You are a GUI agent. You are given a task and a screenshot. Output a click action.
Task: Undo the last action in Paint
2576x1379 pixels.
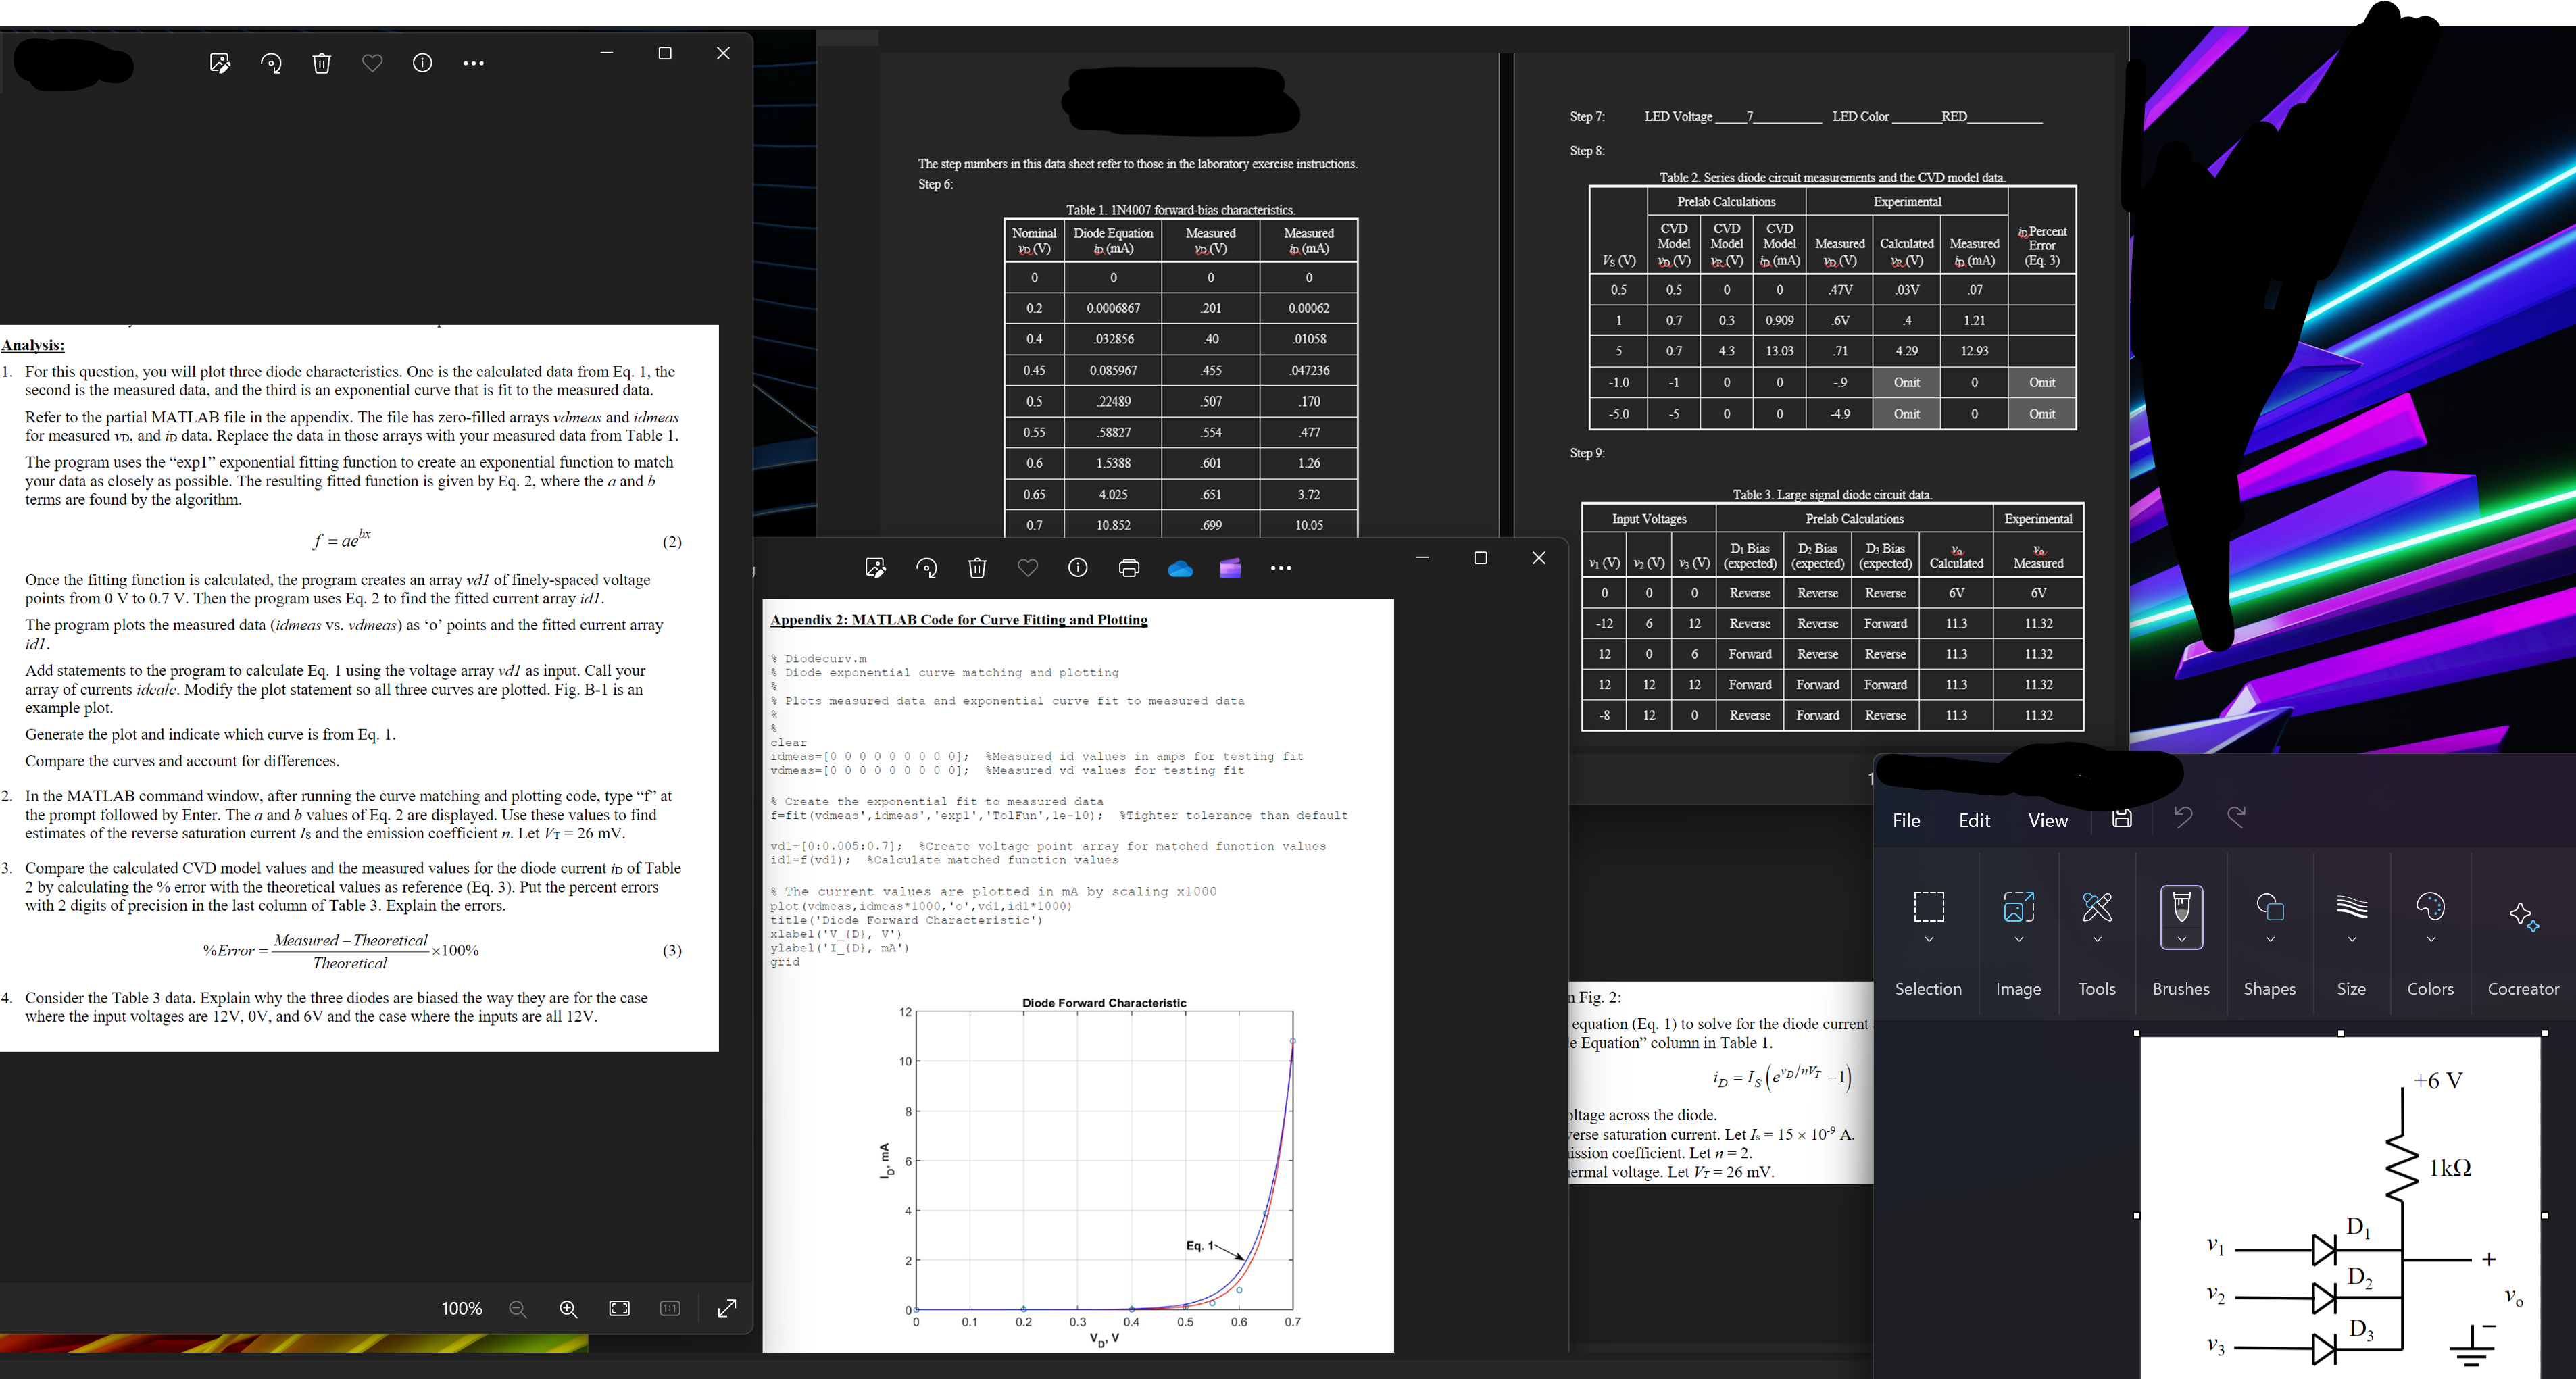(2183, 819)
